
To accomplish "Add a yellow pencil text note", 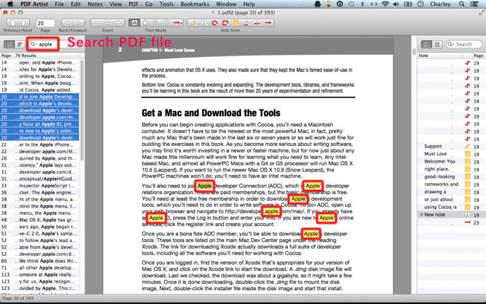I will coord(193,23).
